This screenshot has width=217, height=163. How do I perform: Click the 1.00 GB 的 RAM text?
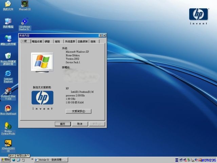pos(75,103)
